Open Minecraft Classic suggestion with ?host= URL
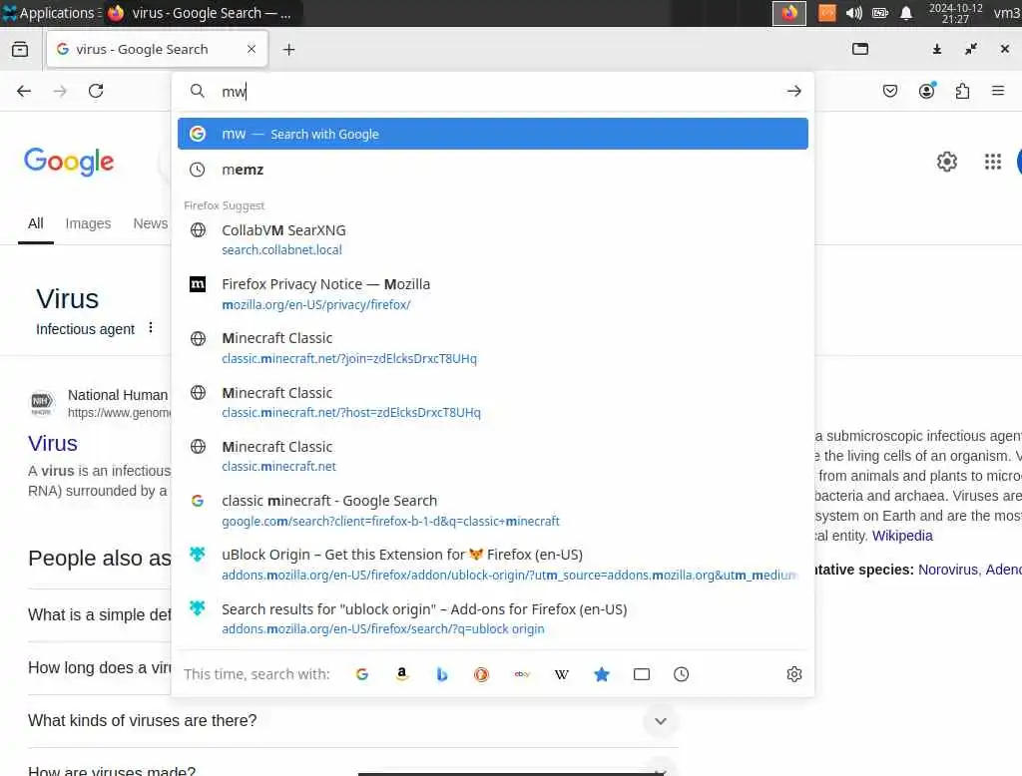 tap(493, 402)
